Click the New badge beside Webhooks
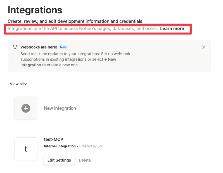The width and height of the screenshot is (223, 173). point(63,47)
